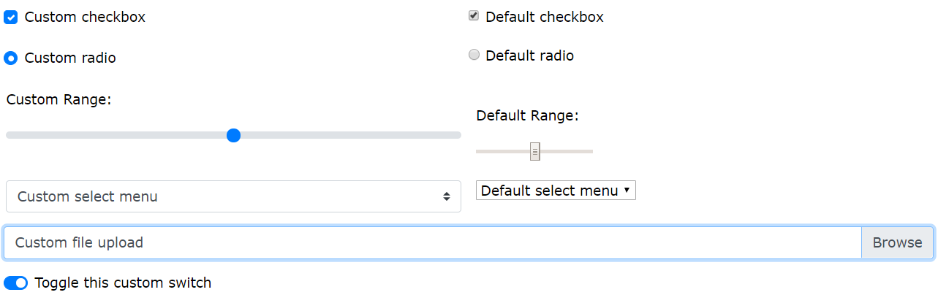
Task: Open the Custom select menu dropdown
Action: 219,196
